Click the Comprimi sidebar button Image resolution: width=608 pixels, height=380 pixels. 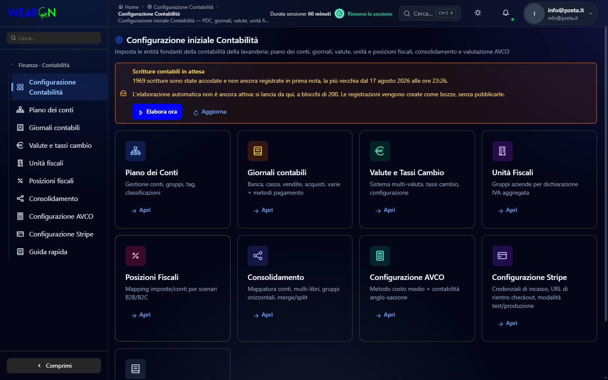coord(54,366)
